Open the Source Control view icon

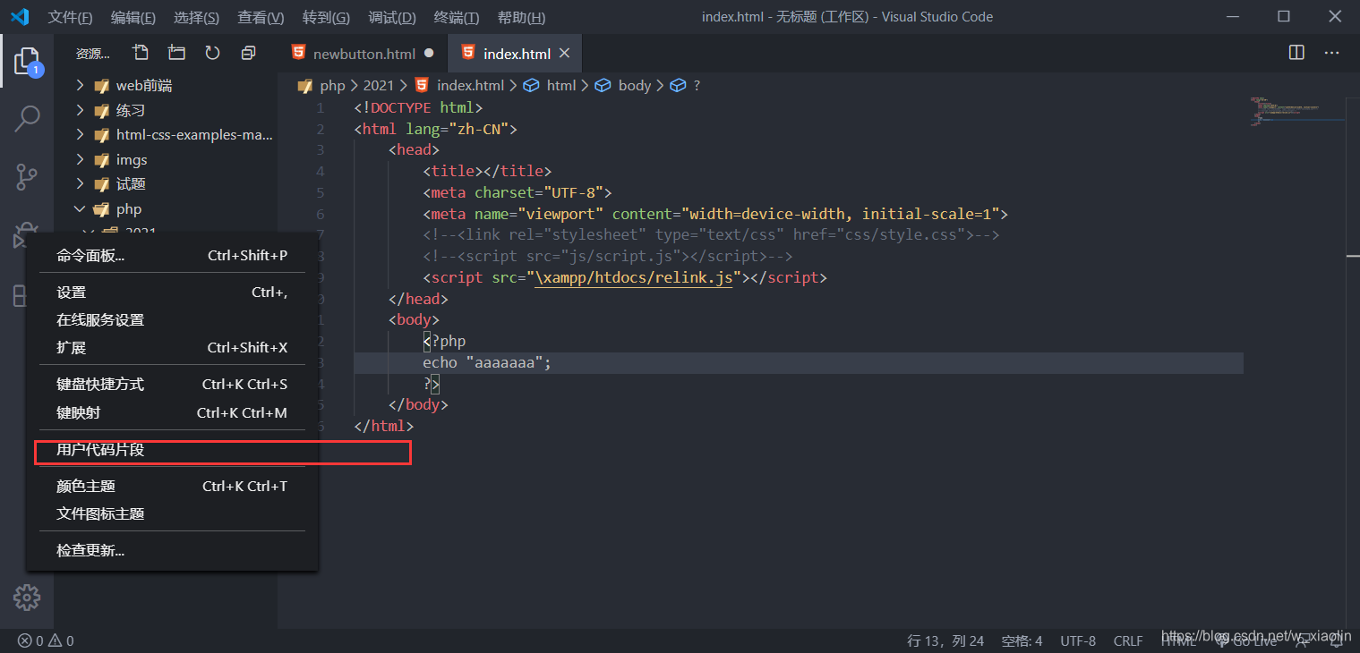click(27, 176)
